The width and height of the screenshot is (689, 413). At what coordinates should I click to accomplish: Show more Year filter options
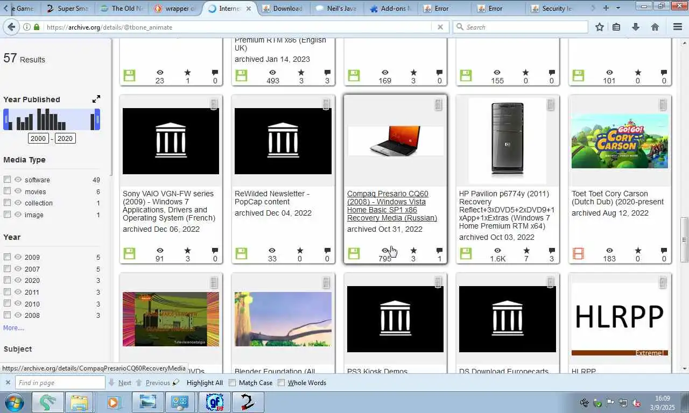pos(13,327)
